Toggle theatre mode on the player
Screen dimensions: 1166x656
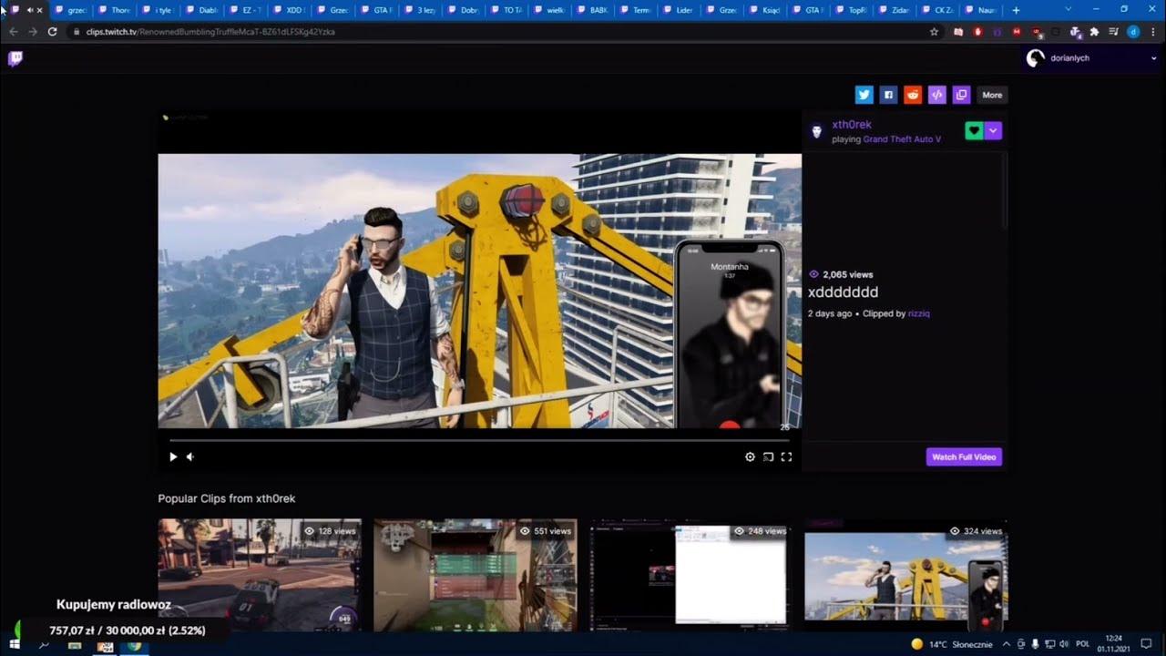[768, 457]
